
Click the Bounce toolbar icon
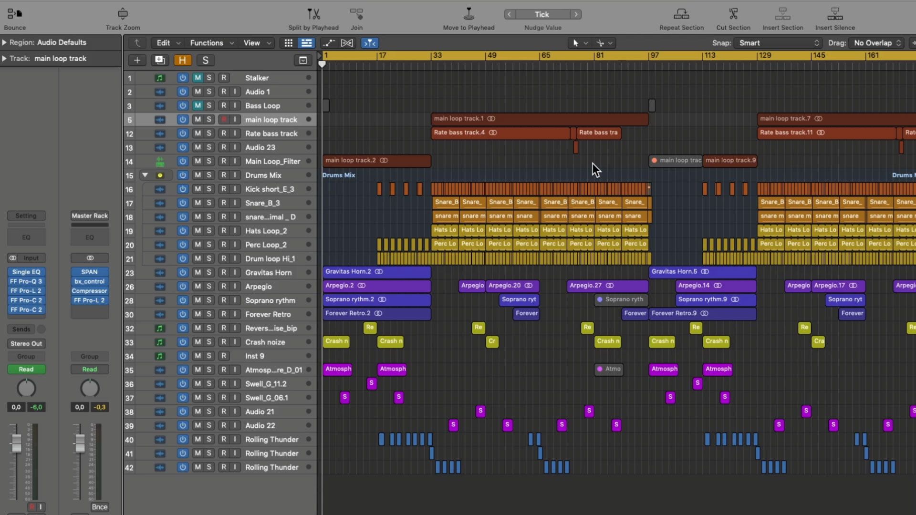(x=15, y=14)
